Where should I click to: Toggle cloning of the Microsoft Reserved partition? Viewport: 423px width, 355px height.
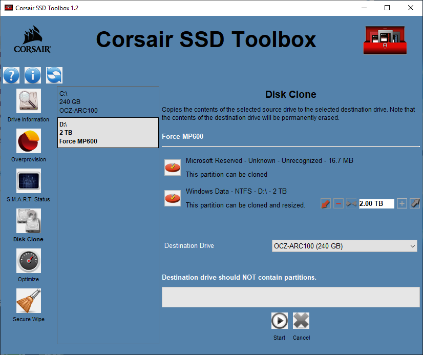point(173,168)
